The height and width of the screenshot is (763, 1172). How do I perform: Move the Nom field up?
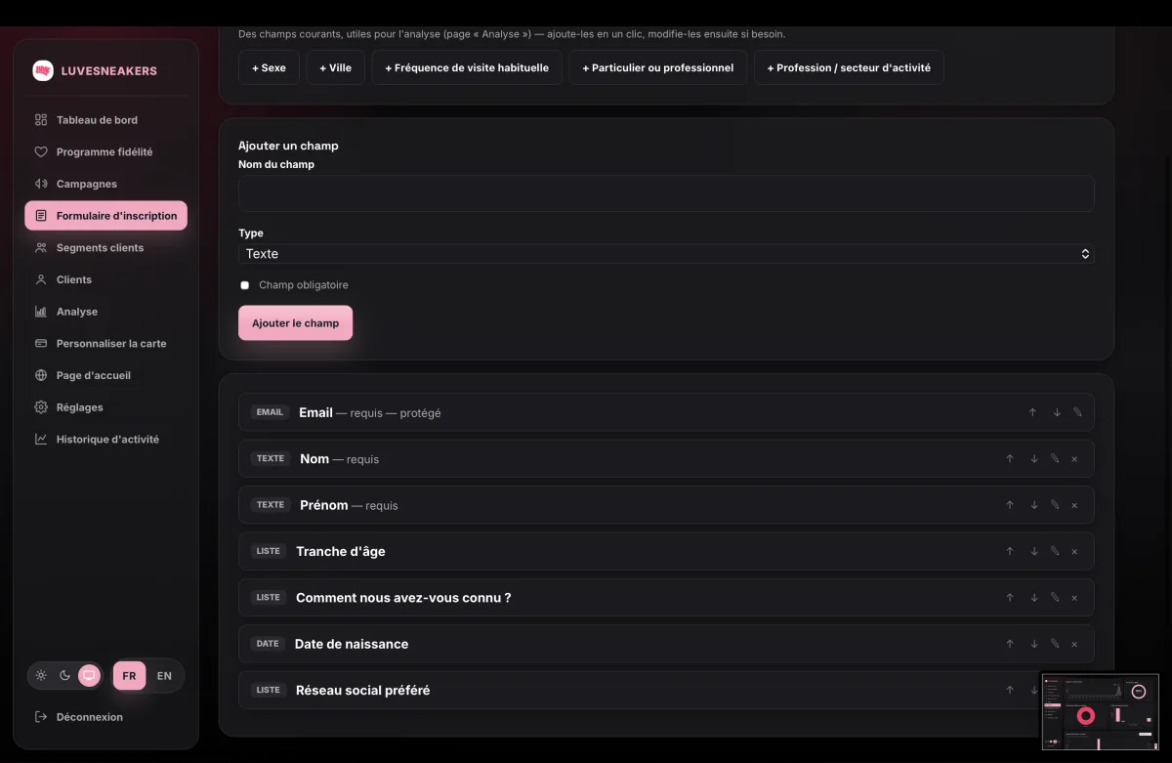coord(1010,459)
